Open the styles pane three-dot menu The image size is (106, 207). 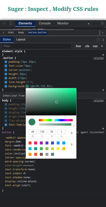click(x=103, y=40)
